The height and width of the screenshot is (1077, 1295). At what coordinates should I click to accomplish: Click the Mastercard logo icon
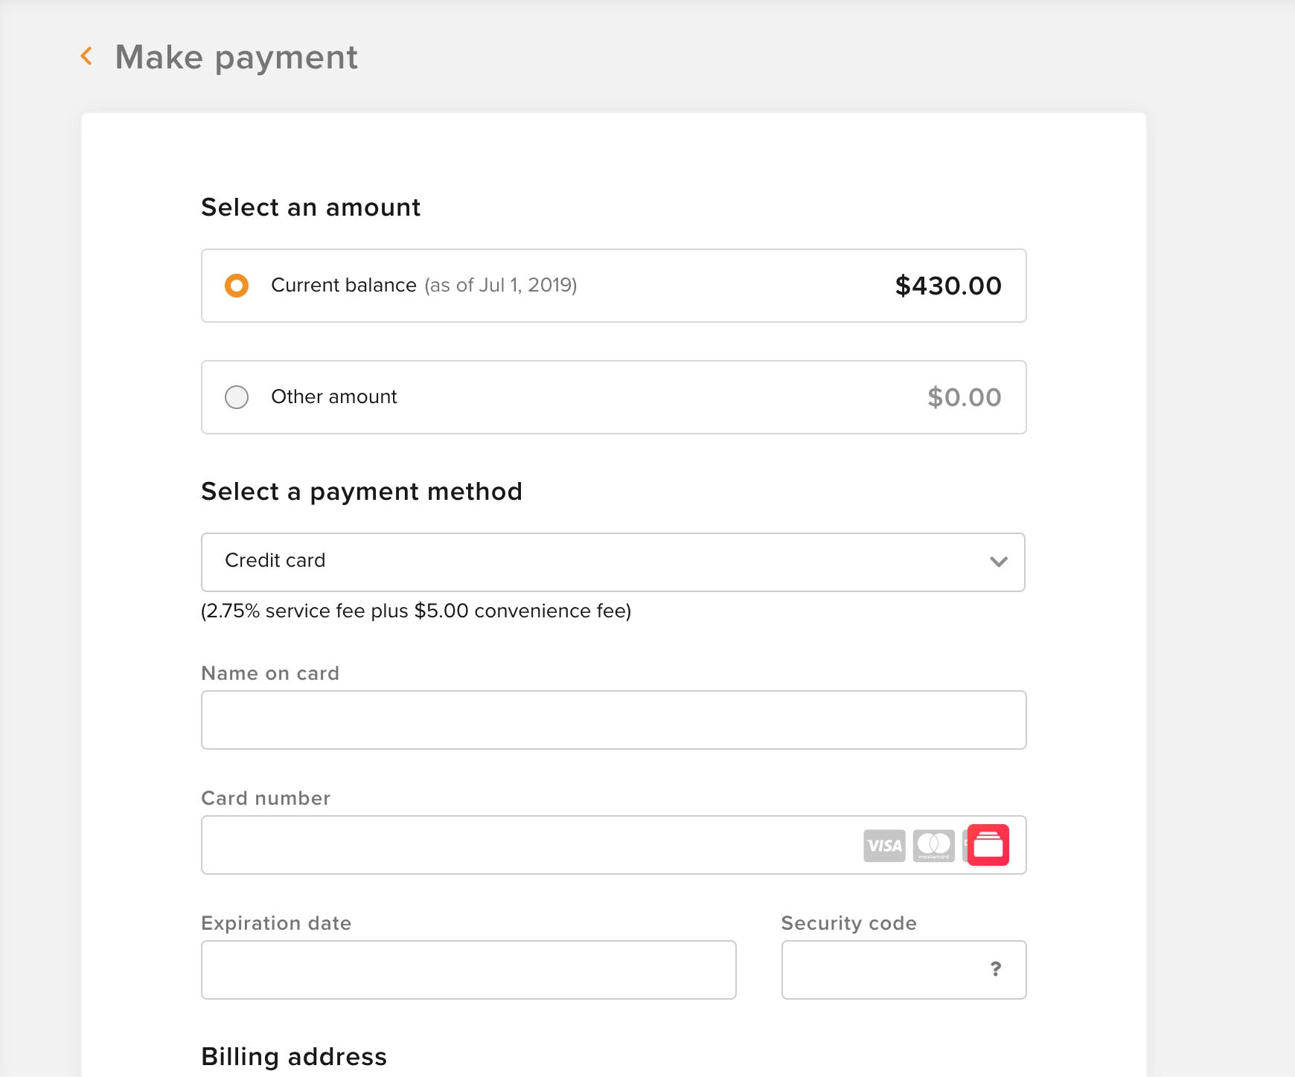[933, 846]
